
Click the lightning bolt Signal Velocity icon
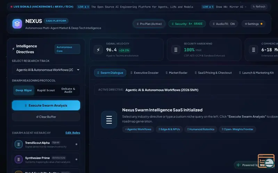coord(98,50)
